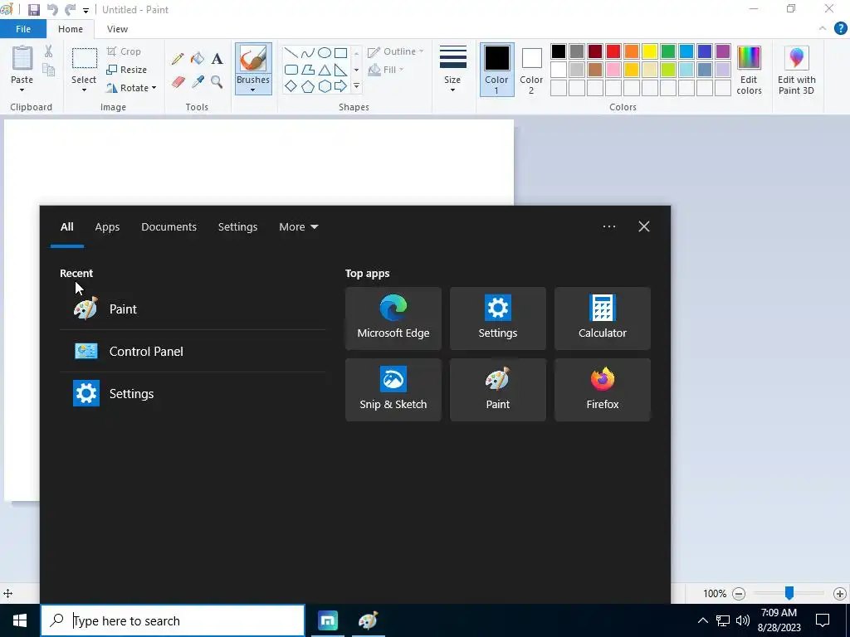Open Customize Quick Access Toolbar arrow
Image resolution: width=850 pixels, height=637 pixels.
(x=85, y=10)
